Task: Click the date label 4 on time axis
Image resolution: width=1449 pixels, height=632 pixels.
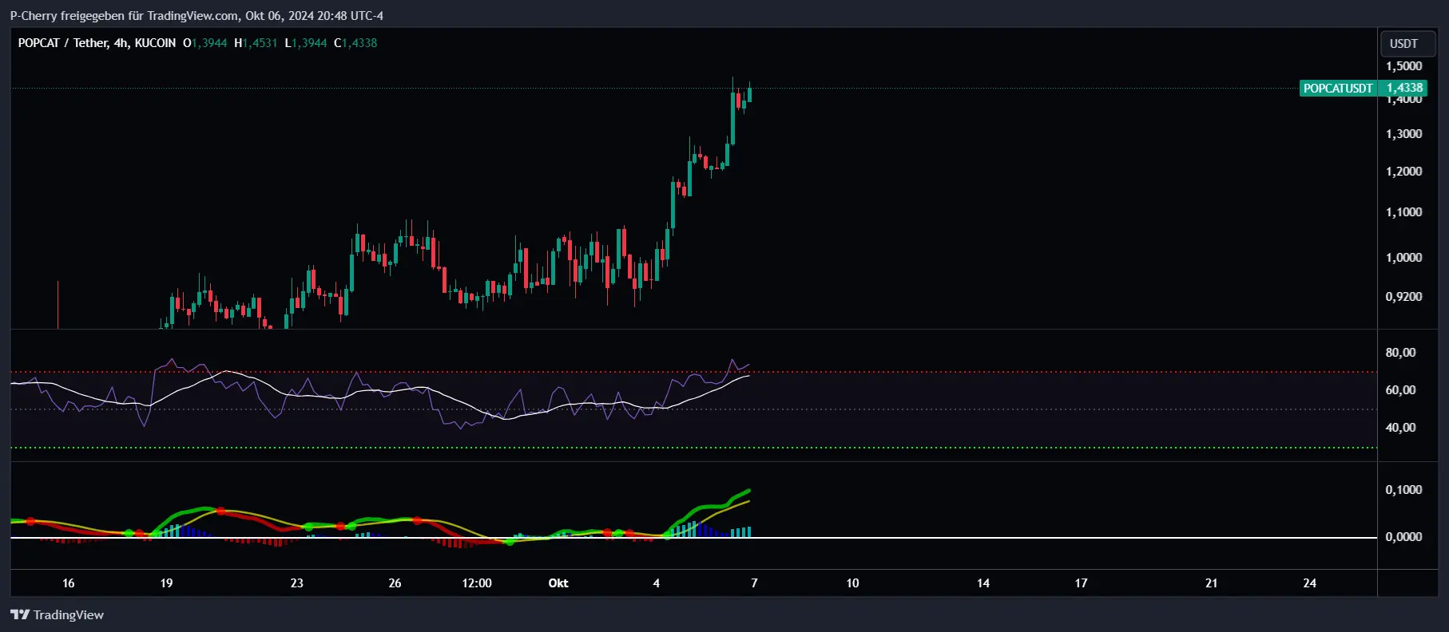Action: click(x=657, y=583)
